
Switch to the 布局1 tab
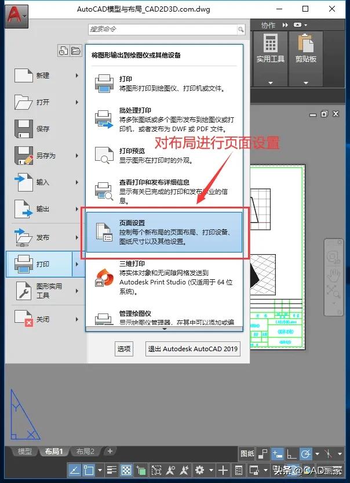click(54, 451)
